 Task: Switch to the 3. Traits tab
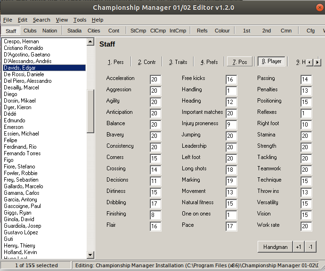178,62
